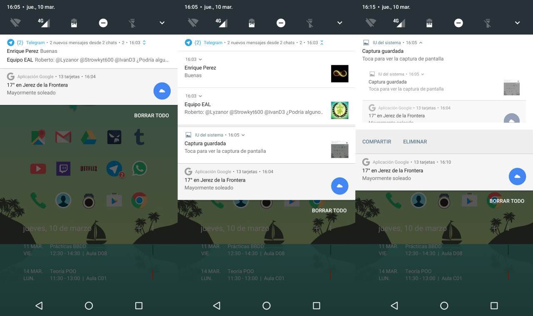533x316 pixels.
Task: Tap BORRAR TODO in middle screenshot
Action: (329, 210)
